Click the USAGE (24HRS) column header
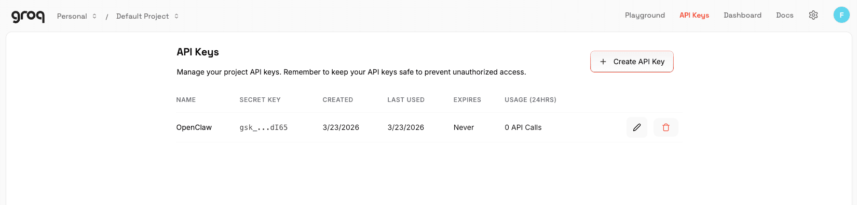The width and height of the screenshot is (857, 205). point(530,100)
